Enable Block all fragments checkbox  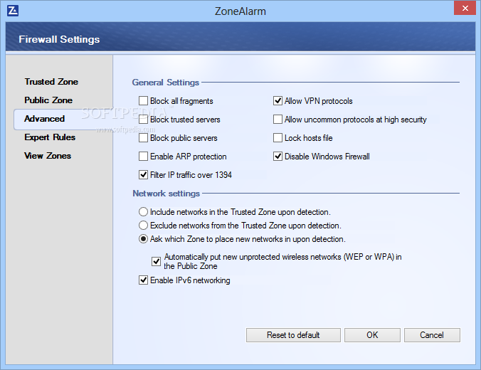coord(143,100)
